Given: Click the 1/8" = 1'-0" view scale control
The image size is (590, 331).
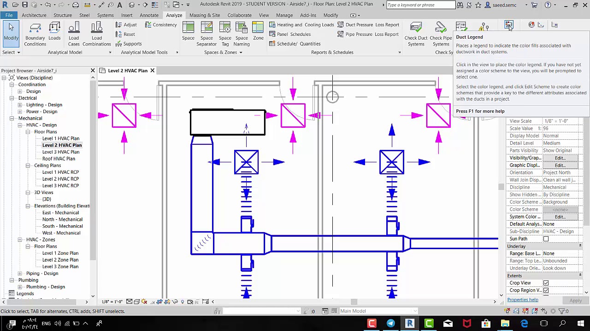Looking at the screenshot, I should click(x=112, y=302).
